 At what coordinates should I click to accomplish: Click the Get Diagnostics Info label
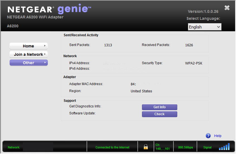point(85,106)
